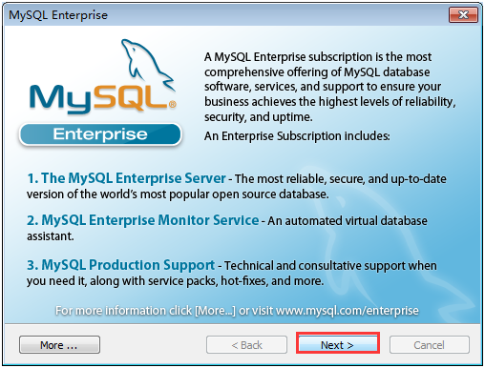This screenshot has width=485, height=368.
Task: Click "An Enterprise Subscription includes:" text
Action: (x=297, y=136)
